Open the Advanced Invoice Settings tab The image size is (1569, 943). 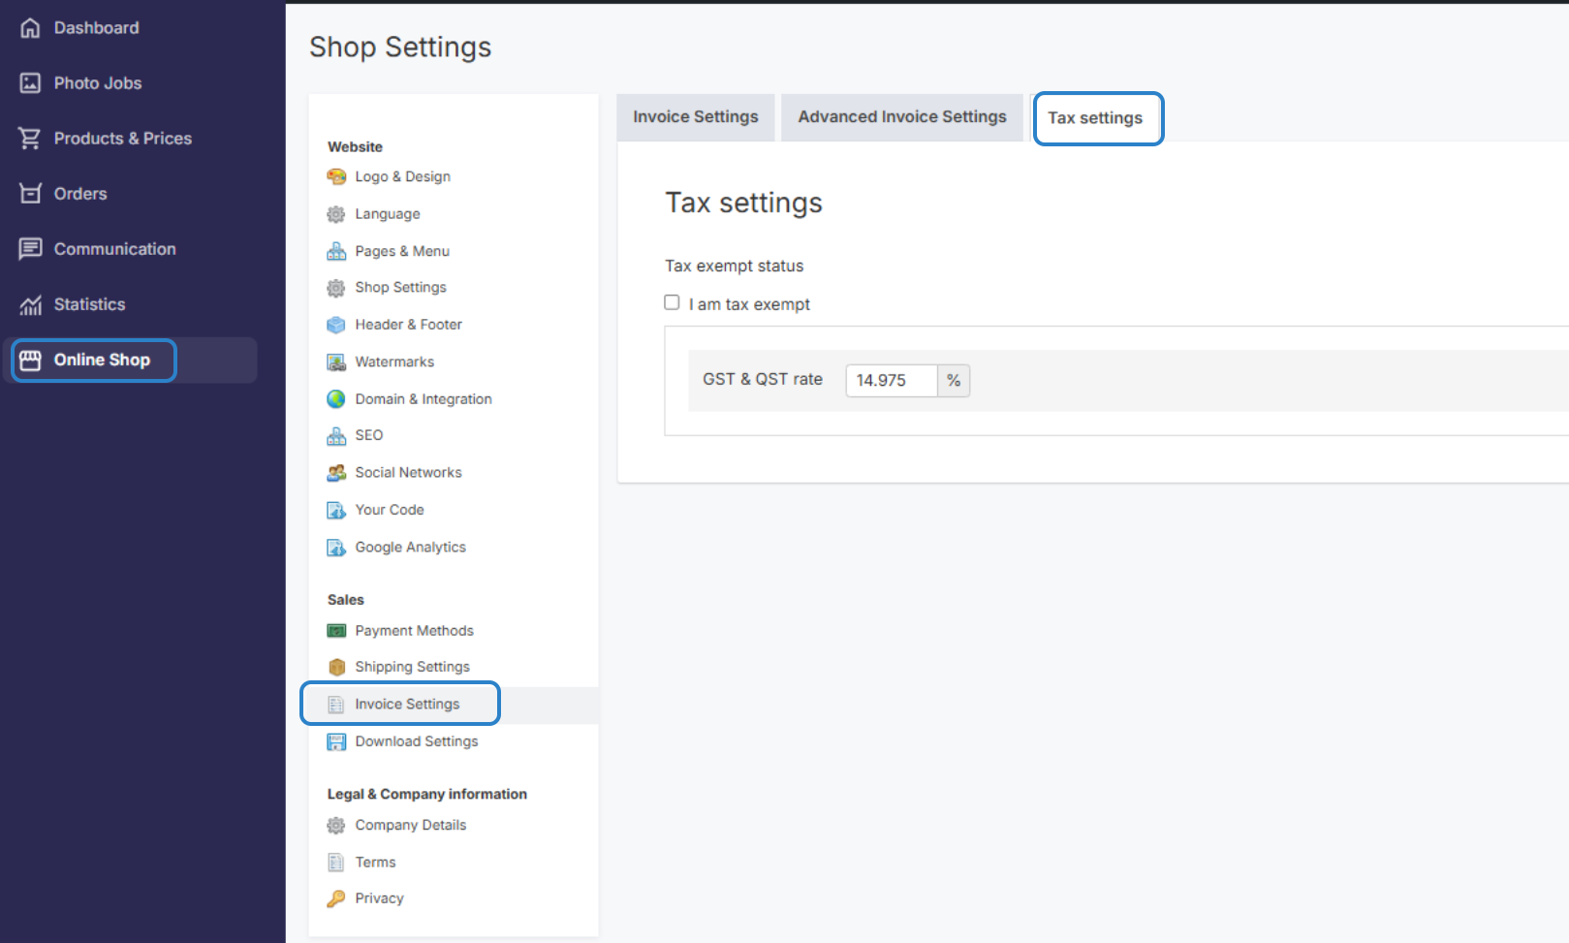point(902,117)
